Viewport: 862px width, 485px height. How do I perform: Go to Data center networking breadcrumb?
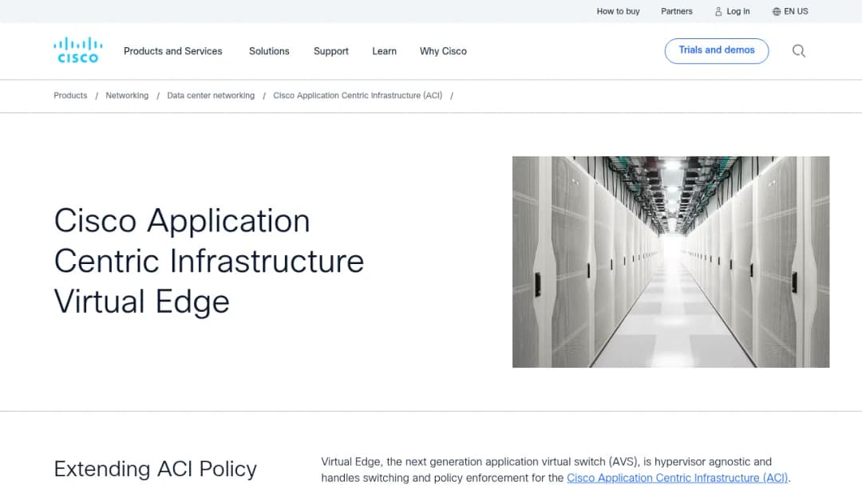(211, 96)
